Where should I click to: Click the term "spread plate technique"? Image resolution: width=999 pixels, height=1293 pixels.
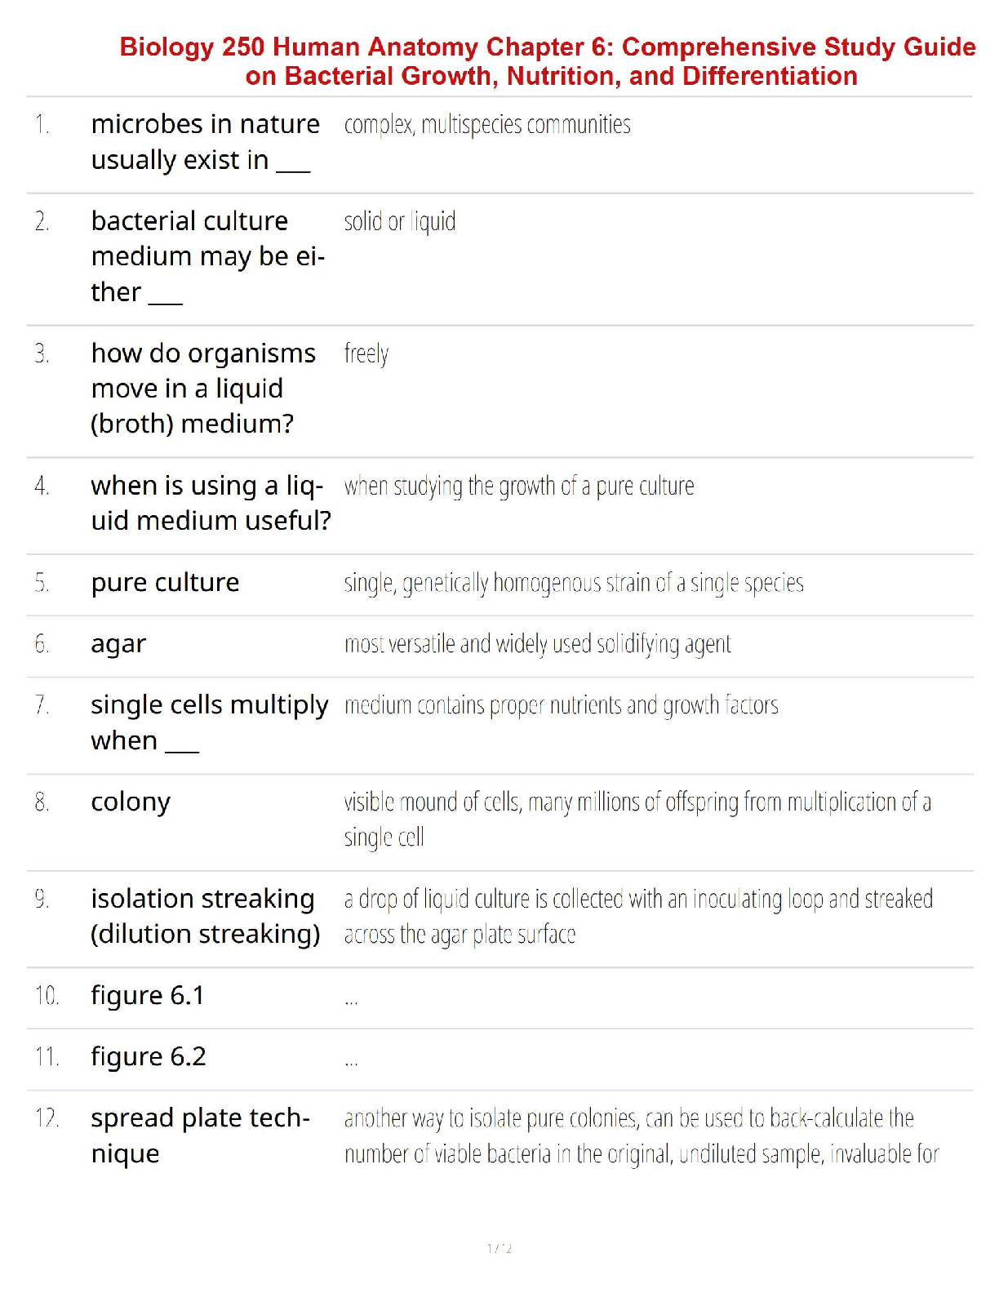200,1135
